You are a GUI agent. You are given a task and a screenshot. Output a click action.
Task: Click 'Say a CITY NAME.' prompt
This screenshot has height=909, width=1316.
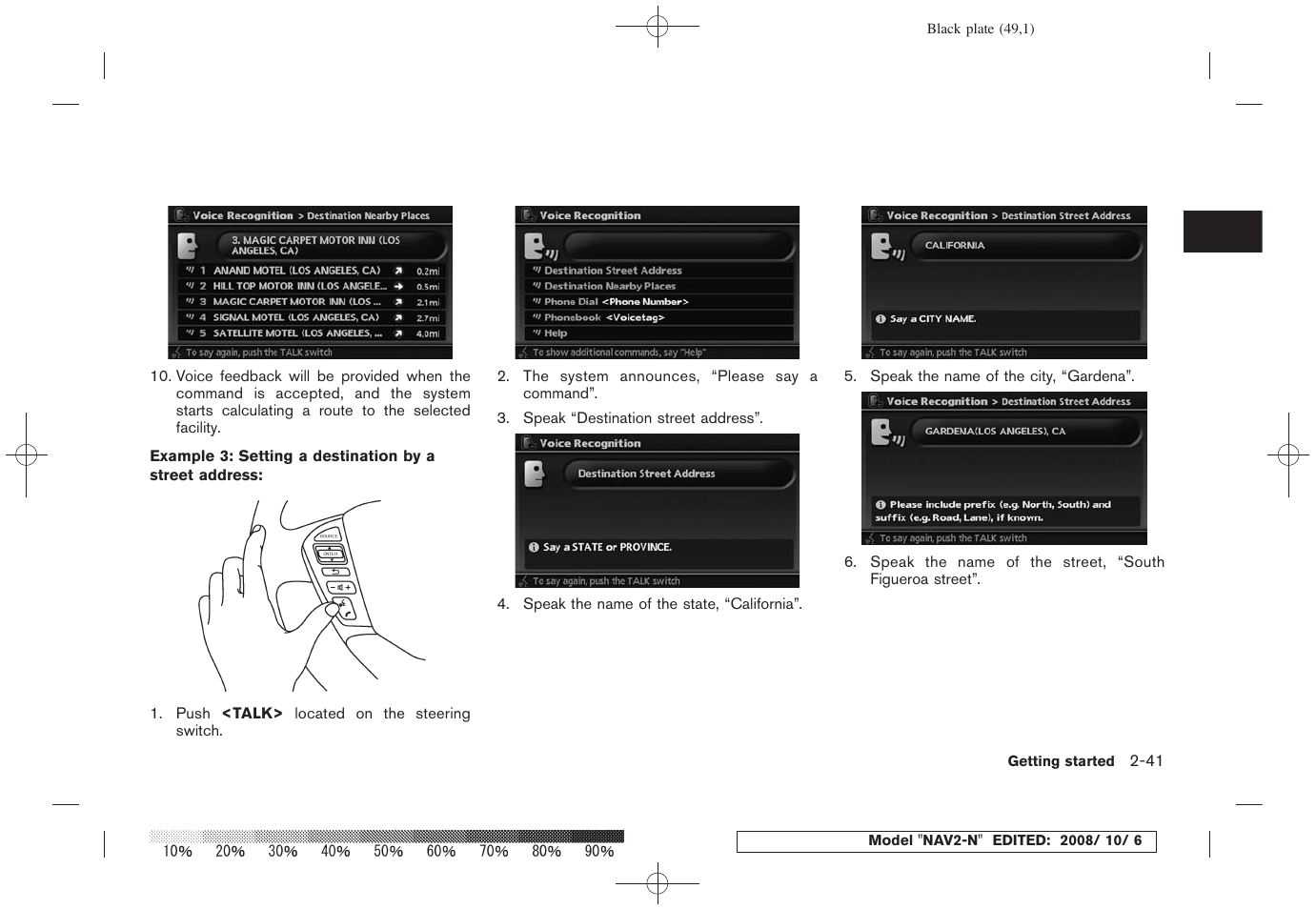[933, 319]
